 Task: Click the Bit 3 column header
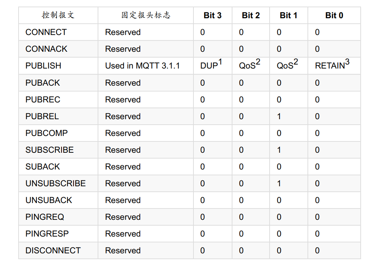tap(212, 15)
